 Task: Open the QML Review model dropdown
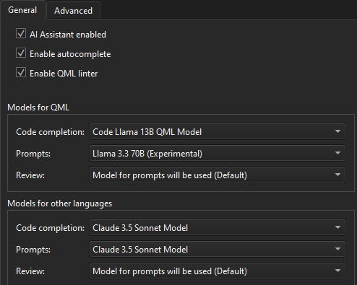(x=218, y=175)
